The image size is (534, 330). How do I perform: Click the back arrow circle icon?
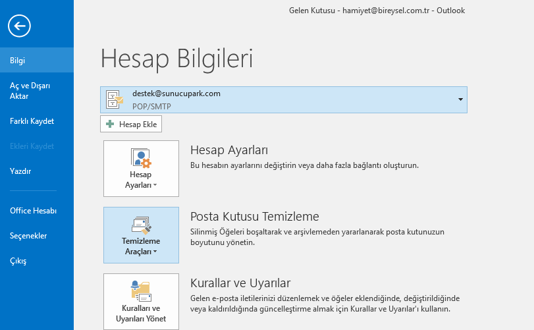(x=19, y=26)
